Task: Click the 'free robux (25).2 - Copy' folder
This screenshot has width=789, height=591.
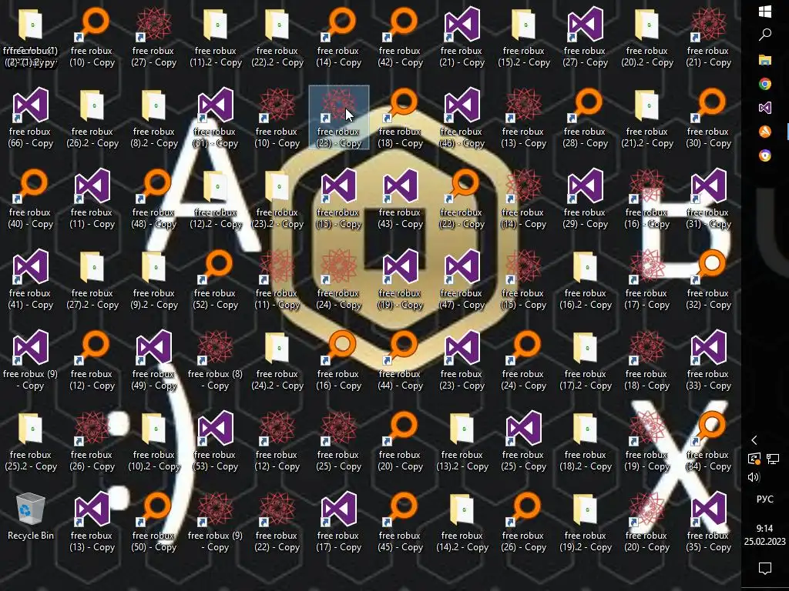Action: (31, 441)
